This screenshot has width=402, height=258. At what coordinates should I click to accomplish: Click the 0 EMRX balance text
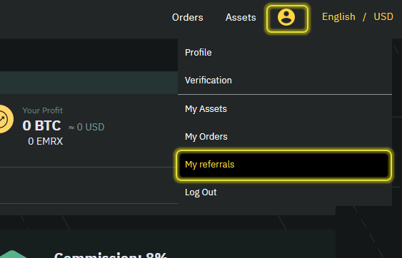46,141
